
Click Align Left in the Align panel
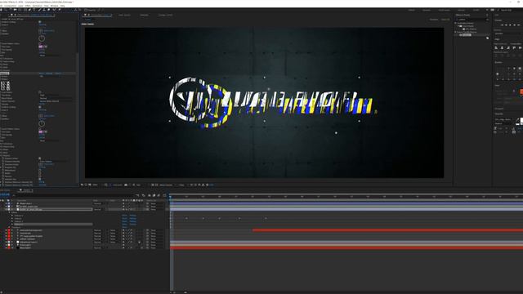(496, 47)
